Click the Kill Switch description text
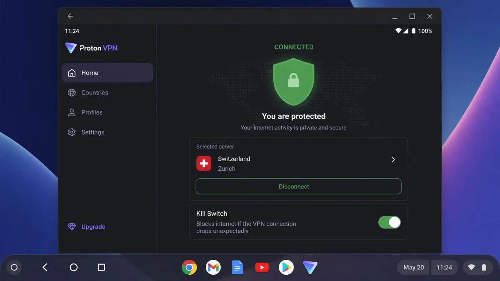Image resolution: width=500 pixels, height=281 pixels. (x=246, y=227)
